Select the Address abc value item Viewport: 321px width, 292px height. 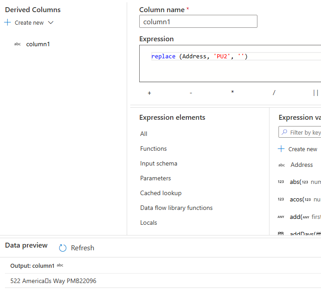tap(301, 165)
